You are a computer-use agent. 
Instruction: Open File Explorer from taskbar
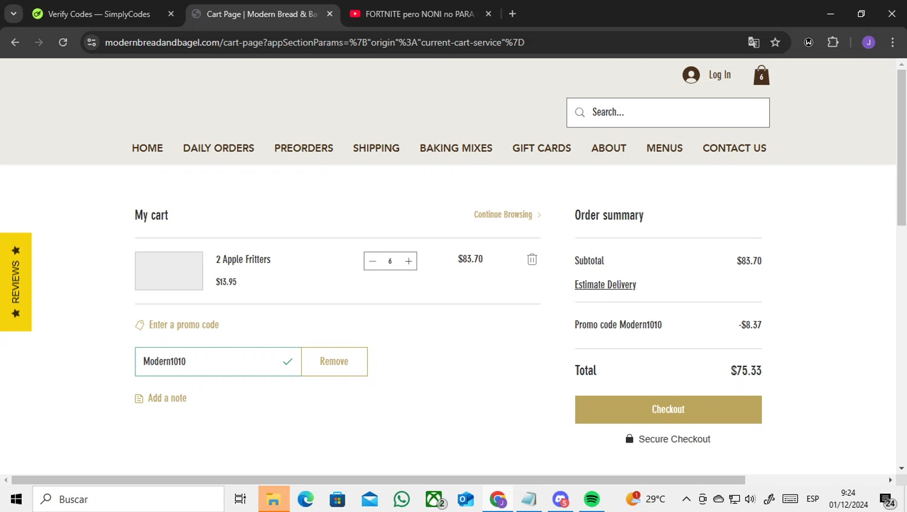[273, 499]
